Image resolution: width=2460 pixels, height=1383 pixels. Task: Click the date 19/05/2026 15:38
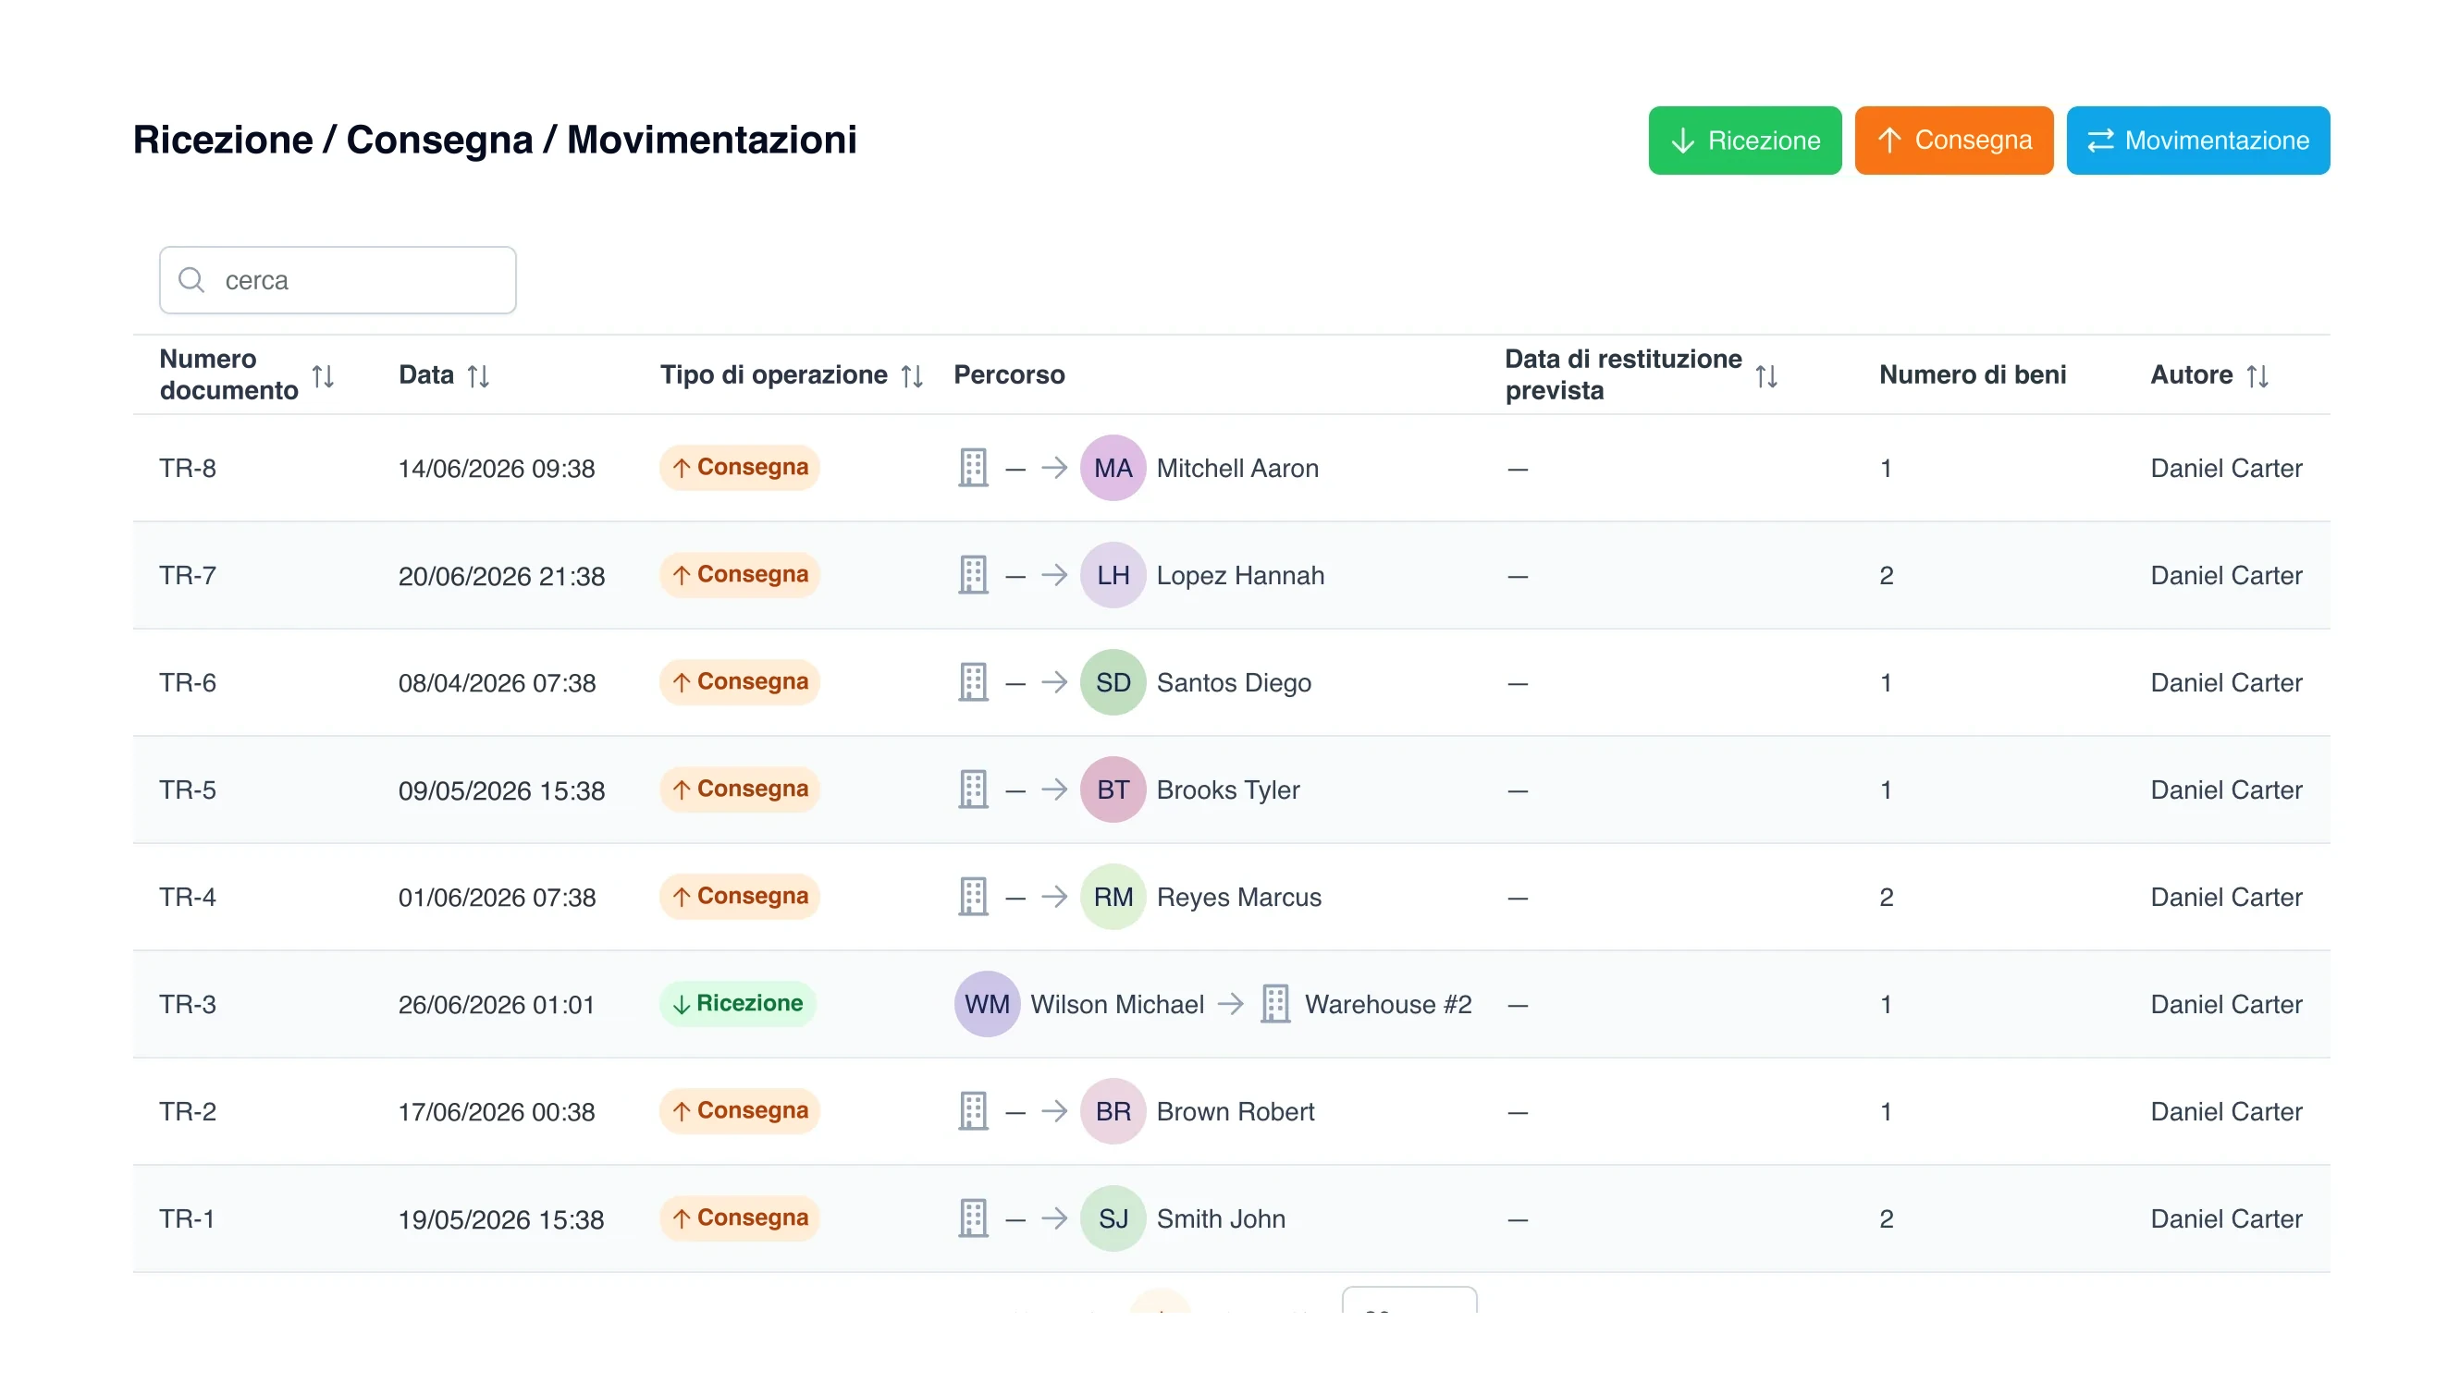pos(500,1218)
